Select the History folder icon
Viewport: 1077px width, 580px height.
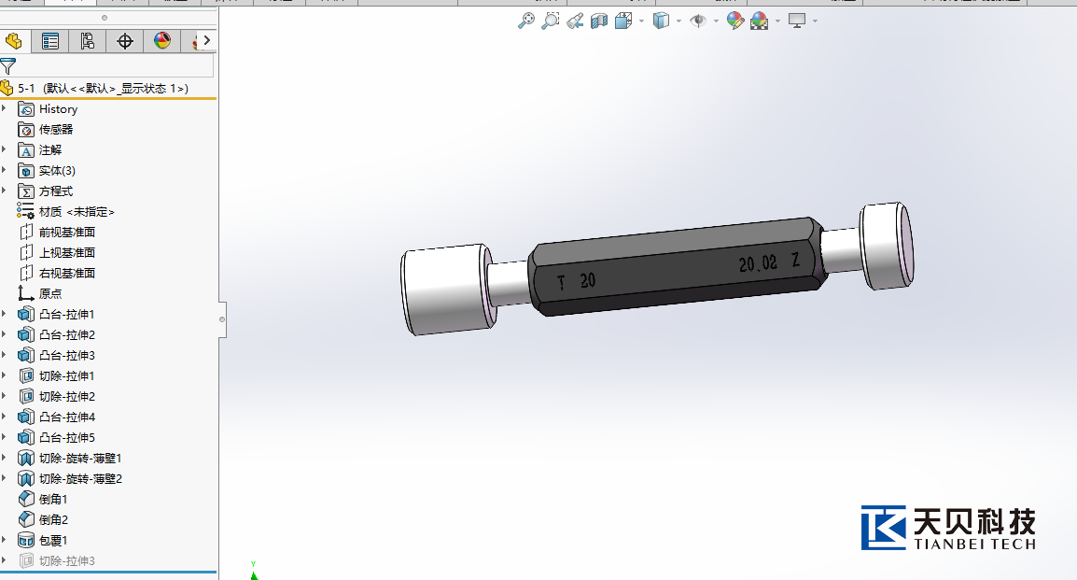pos(26,109)
